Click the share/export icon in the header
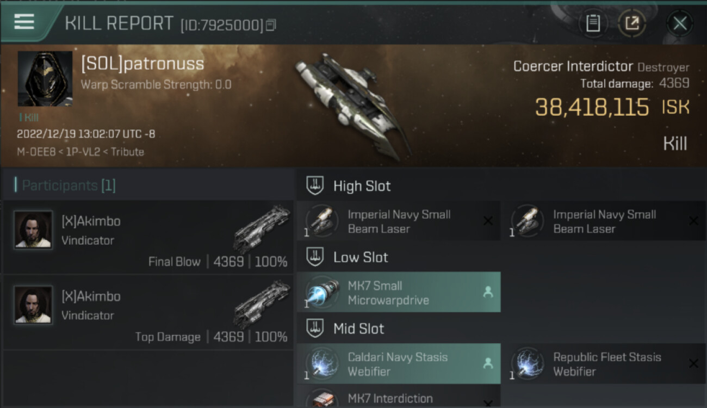The height and width of the screenshot is (408, 707). pyautogui.click(x=632, y=23)
